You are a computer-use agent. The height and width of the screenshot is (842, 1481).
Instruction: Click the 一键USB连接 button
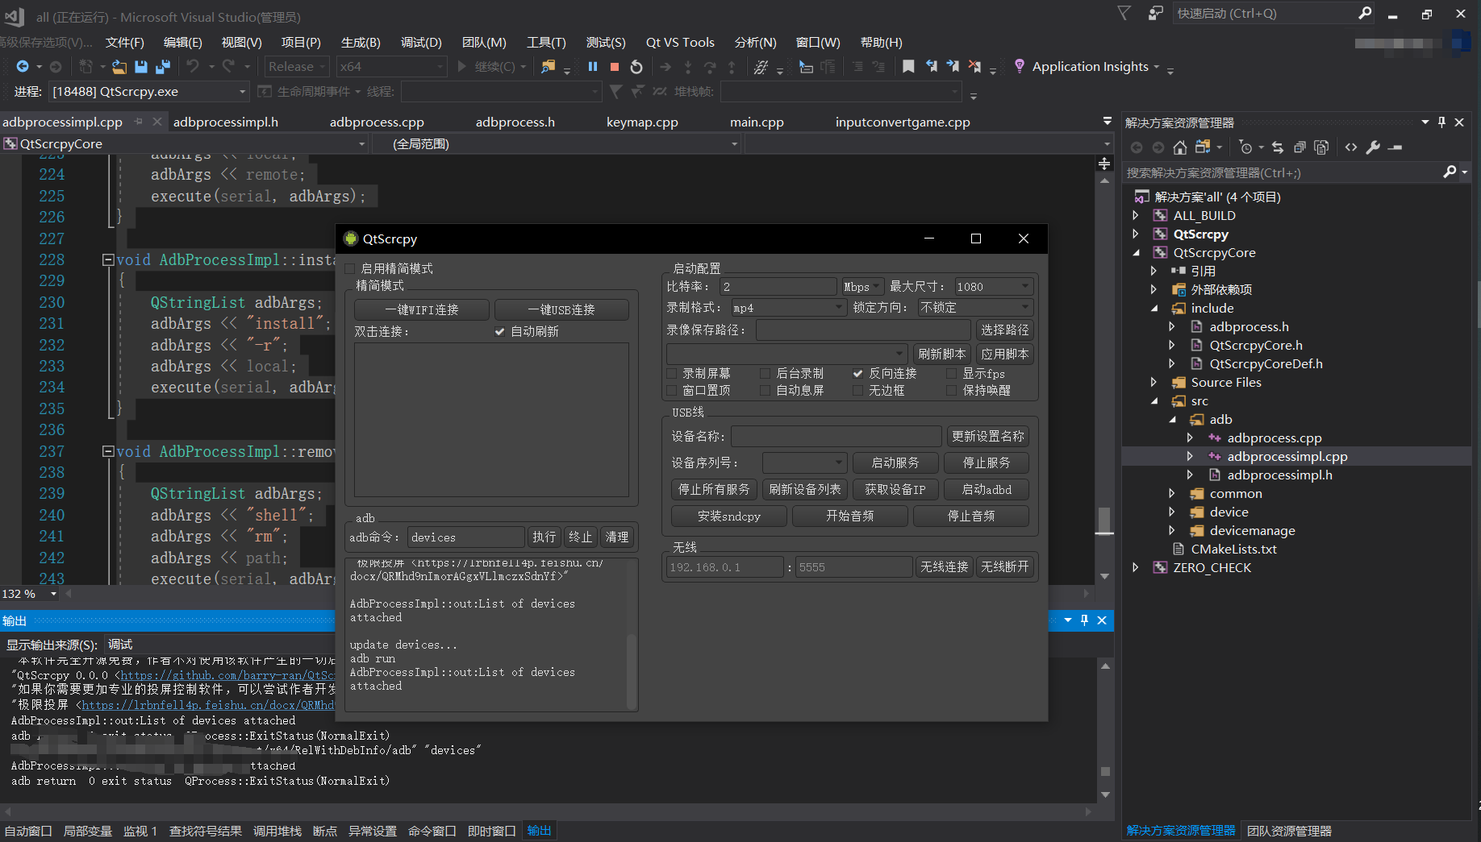pyautogui.click(x=561, y=310)
